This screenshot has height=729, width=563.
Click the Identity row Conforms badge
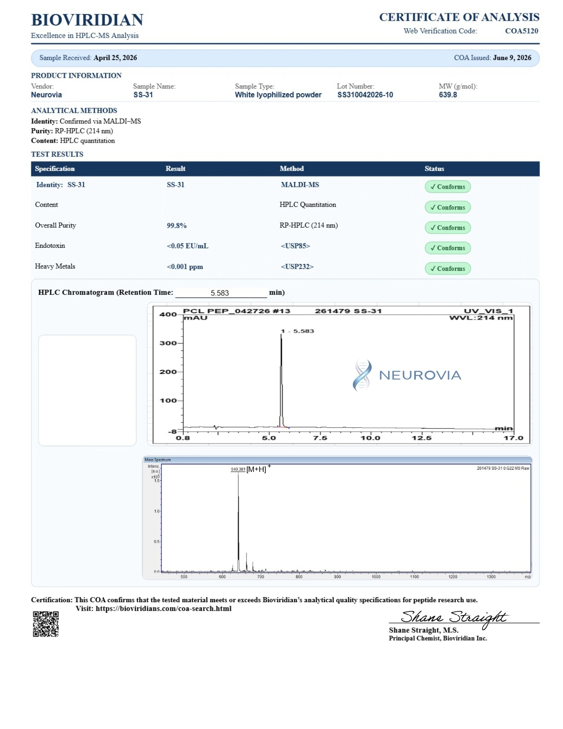click(447, 187)
